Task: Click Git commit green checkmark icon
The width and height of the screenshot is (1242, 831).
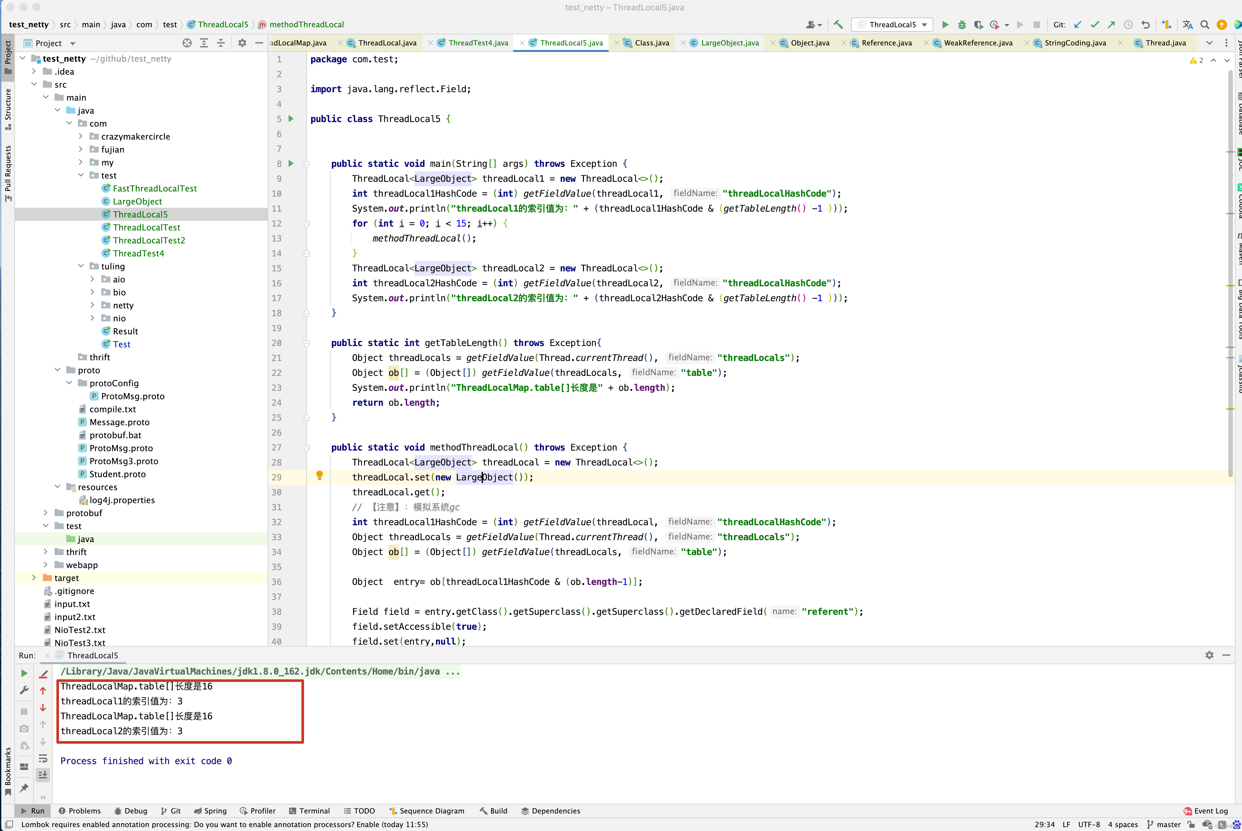Action: pos(1094,24)
